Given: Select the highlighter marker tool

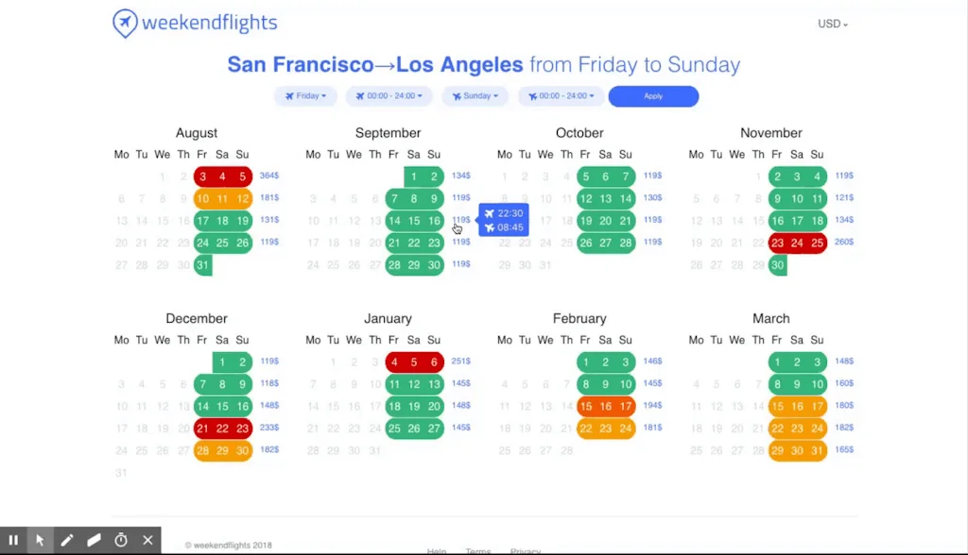Looking at the screenshot, I should pyautogui.click(x=94, y=540).
